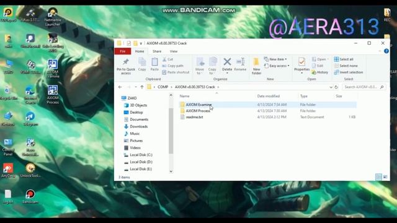
Task: Click the Copy ribbon icon
Action: click(142, 62)
